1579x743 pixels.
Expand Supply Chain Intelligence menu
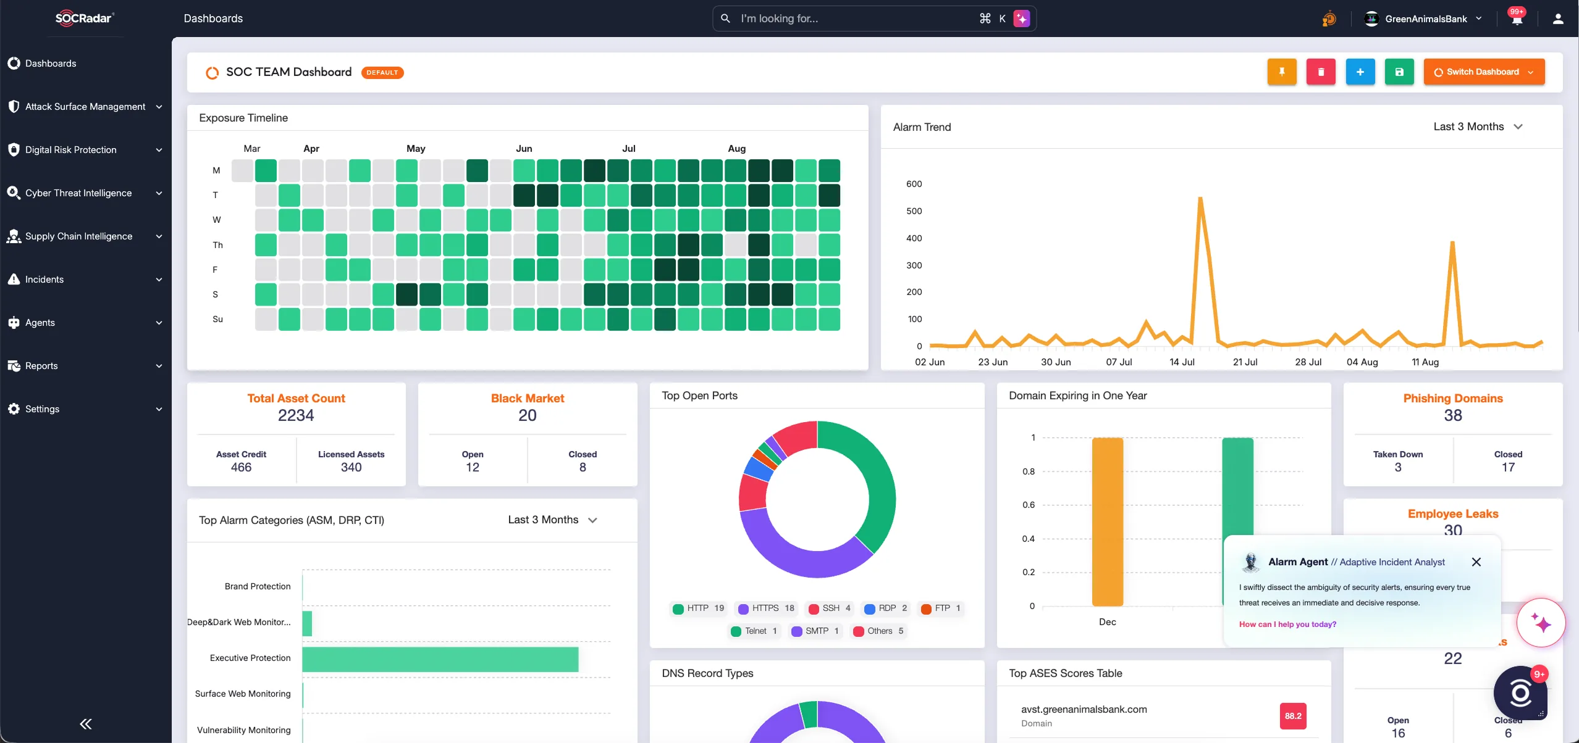pyautogui.click(x=86, y=236)
